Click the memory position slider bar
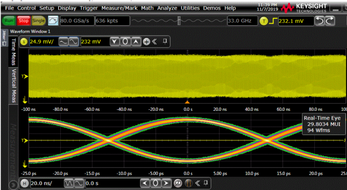Viewport: 347px width, 190px height. (x=179, y=21)
